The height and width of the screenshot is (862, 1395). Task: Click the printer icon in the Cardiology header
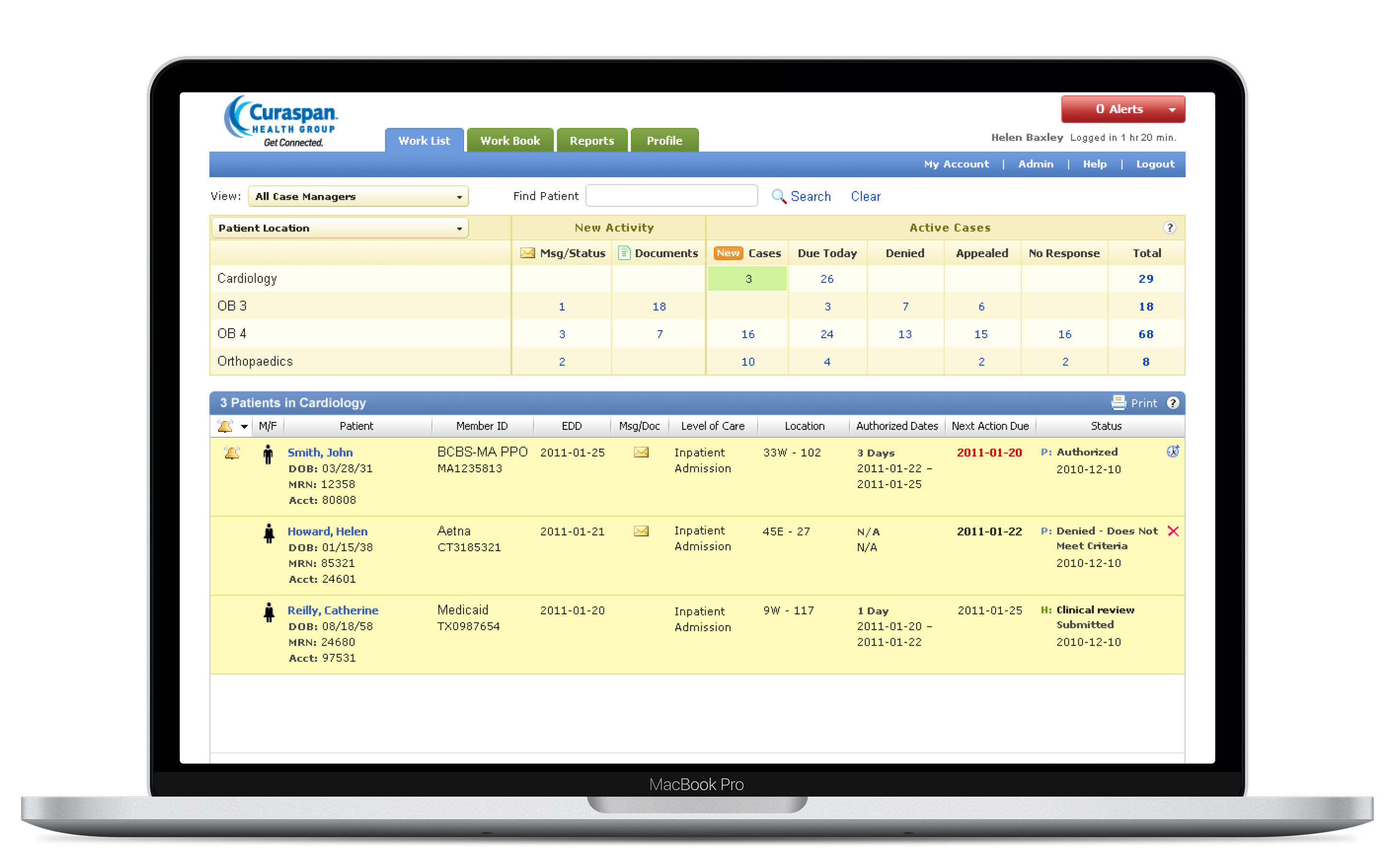pos(1118,402)
